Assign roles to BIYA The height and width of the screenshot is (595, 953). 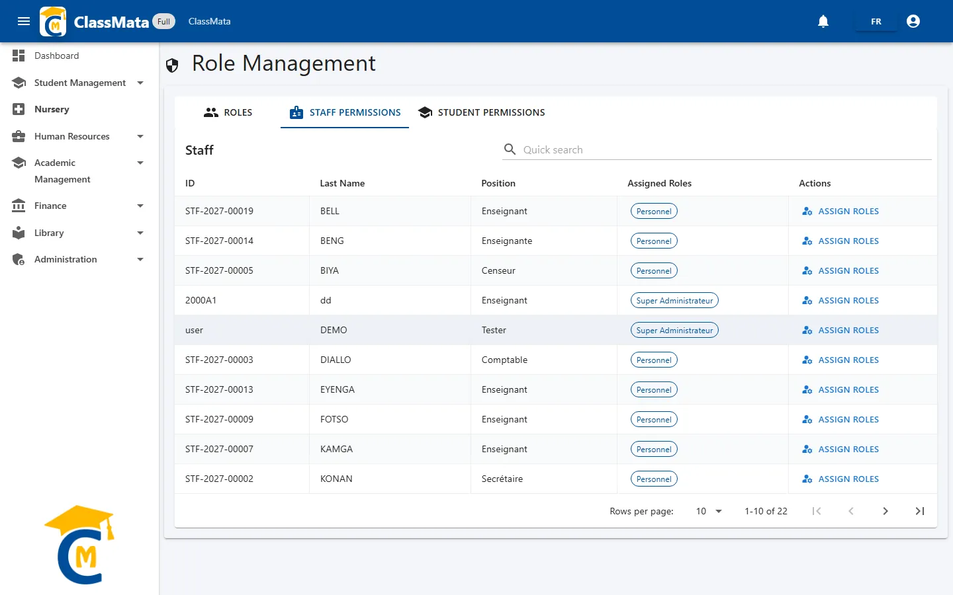tap(840, 270)
